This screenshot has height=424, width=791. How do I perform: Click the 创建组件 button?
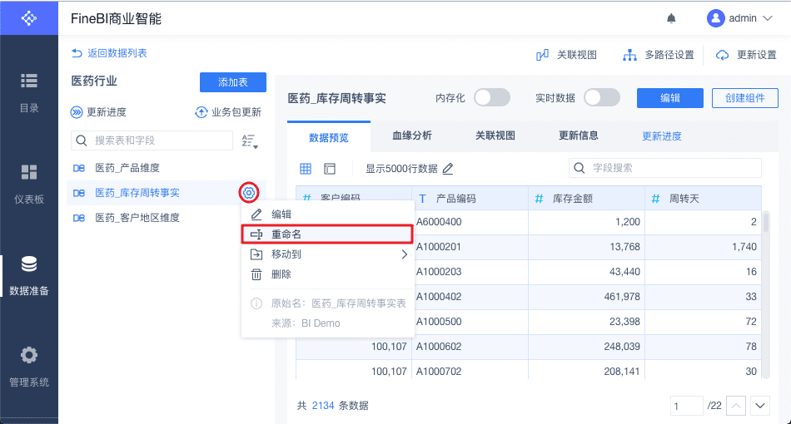click(x=744, y=98)
